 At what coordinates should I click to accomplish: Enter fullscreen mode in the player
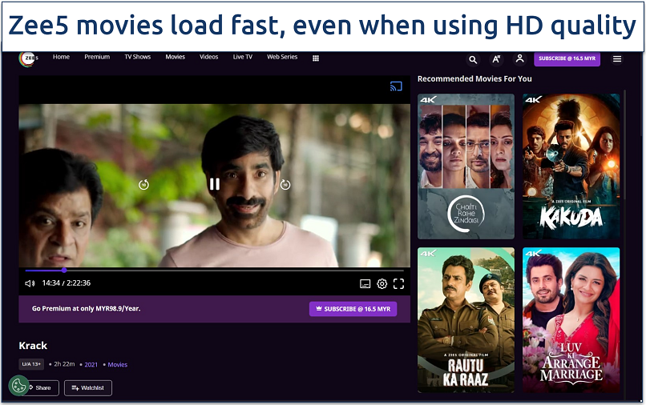click(398, 283)
